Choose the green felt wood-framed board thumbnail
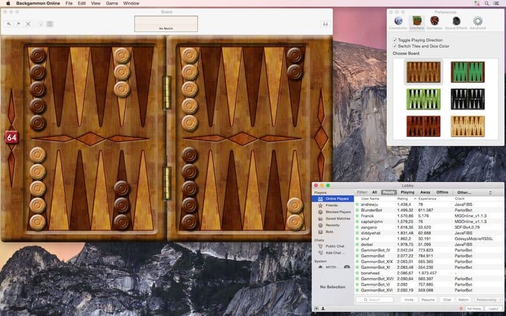The image size is (506, 316). [x=467, y=72]
